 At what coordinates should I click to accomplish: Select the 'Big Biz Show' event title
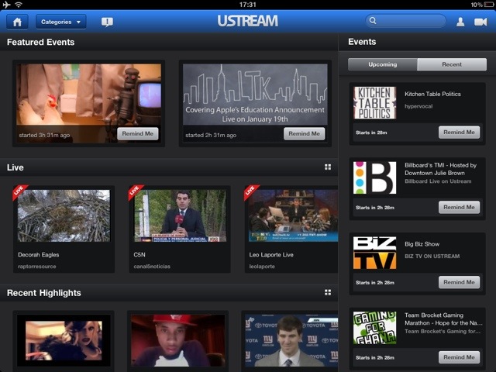(422, 244)
